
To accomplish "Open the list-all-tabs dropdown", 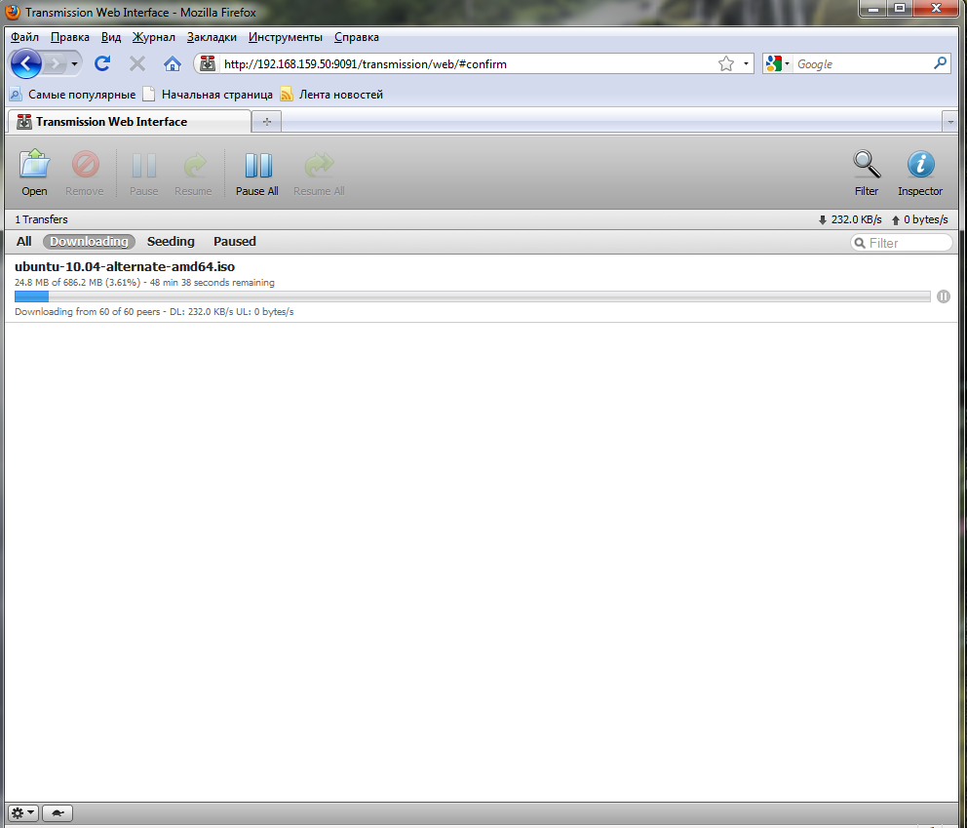I will (x=950, y=122).
